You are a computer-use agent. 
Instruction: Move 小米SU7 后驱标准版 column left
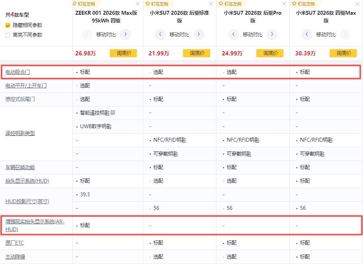[160, 34]
